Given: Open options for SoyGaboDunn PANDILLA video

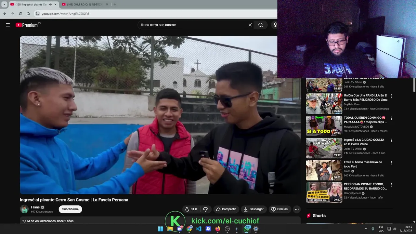Looking at the screenshot, I should point(391,96).
